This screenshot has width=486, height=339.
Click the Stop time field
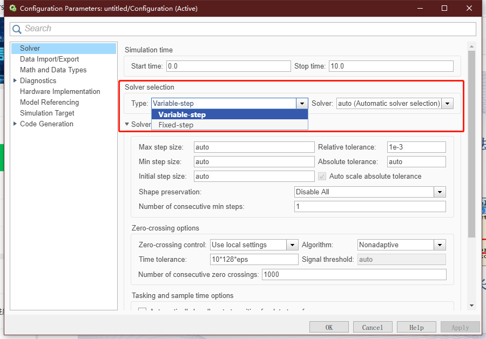[x=391, y=66]
